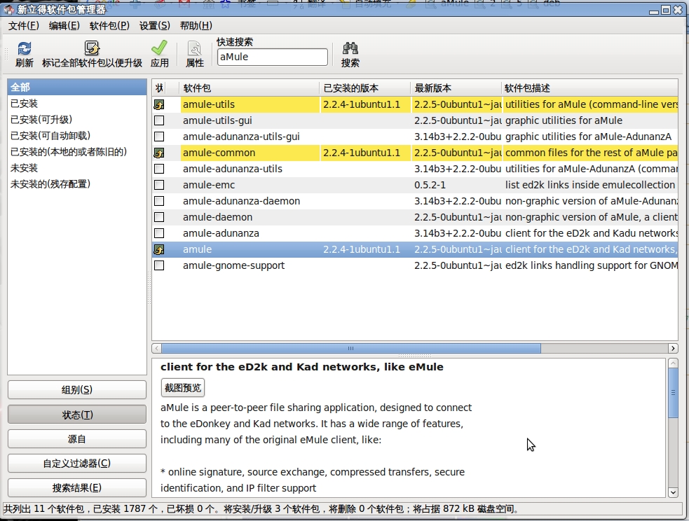Select the 已安装(可自动卸载) filter
689x521 pixels.
coord(77,136)
